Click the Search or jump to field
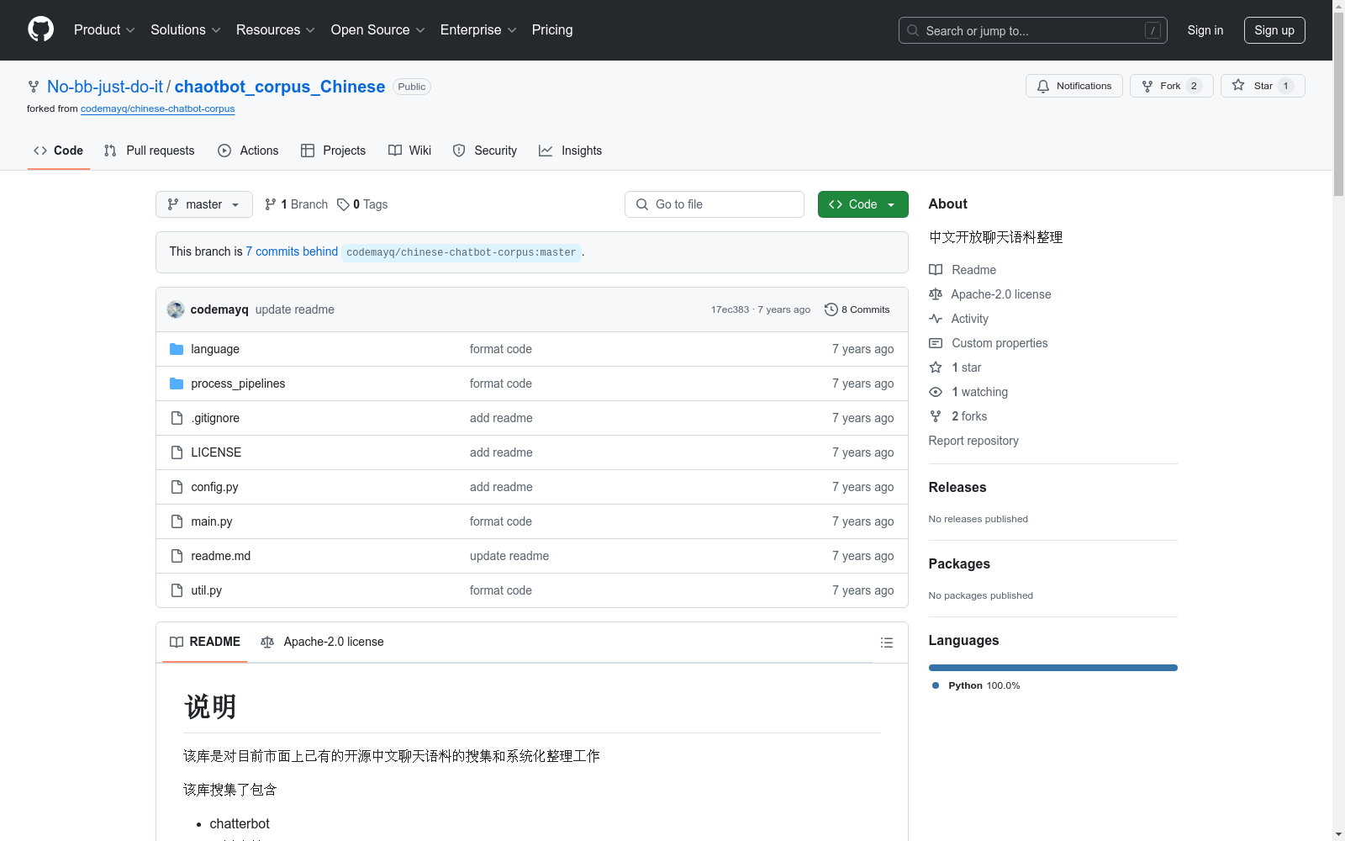 pos(1033,30)
